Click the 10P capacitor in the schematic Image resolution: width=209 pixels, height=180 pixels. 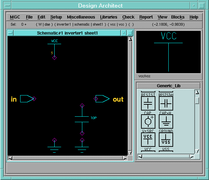tap(82, 119)
